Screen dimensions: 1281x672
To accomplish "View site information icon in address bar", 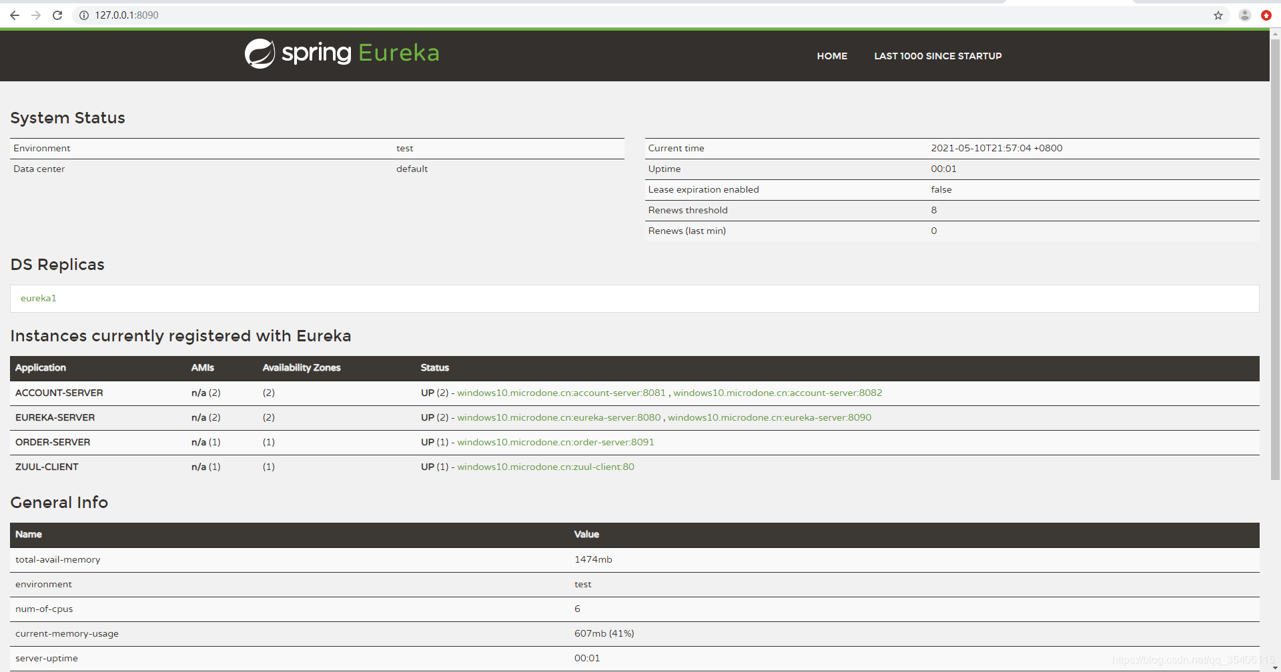I will [84, 15].
